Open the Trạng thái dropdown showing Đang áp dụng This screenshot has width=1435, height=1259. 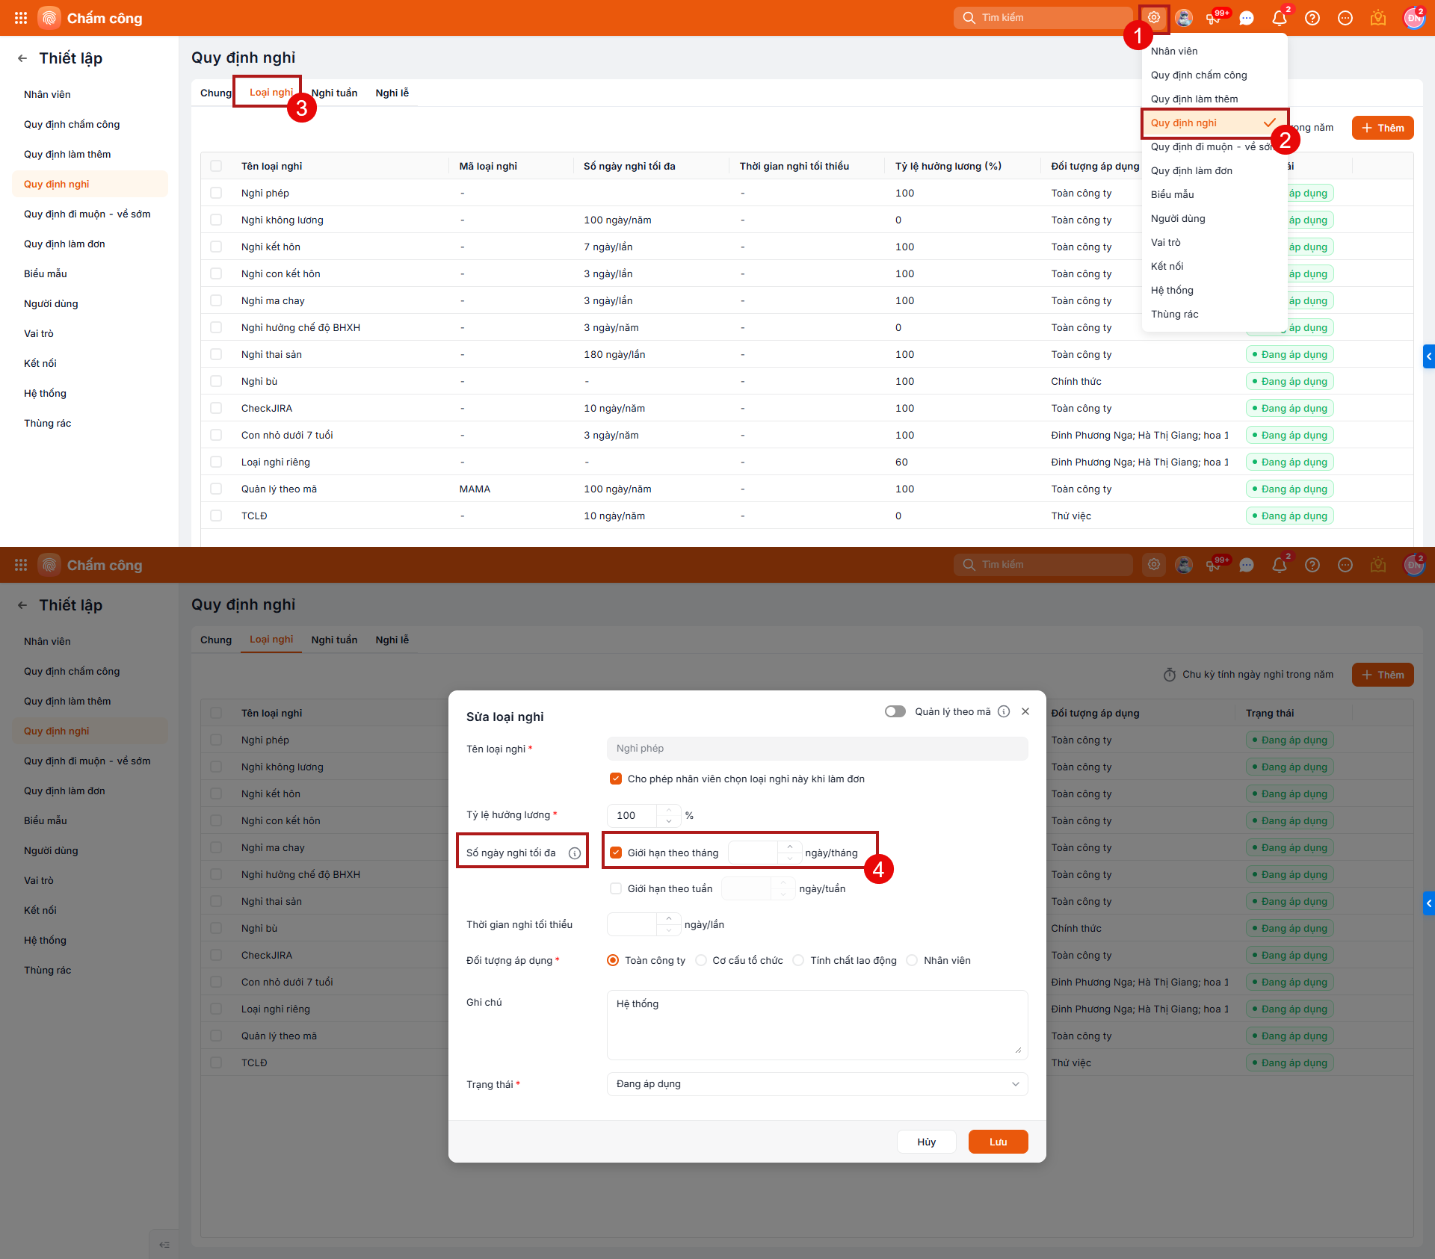coord(818,1084)
